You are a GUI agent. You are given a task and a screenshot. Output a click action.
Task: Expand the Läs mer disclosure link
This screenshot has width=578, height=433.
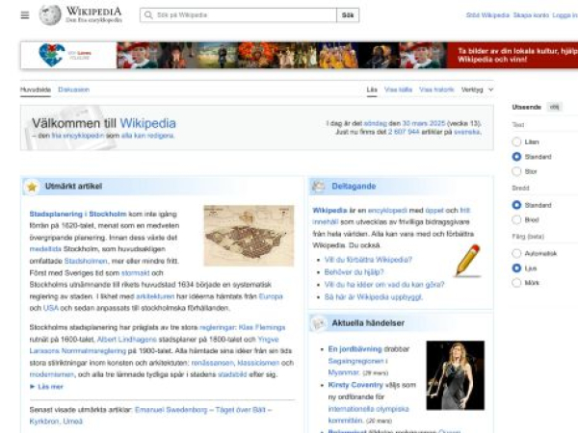(47, 387)
